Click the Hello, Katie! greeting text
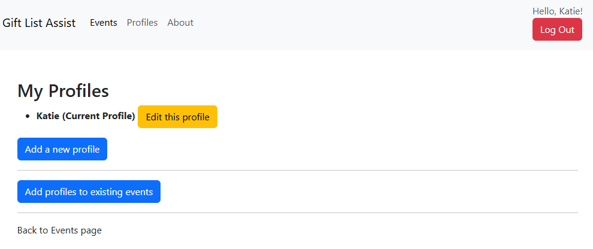This screenshot has height=249, width=593. 557,11
